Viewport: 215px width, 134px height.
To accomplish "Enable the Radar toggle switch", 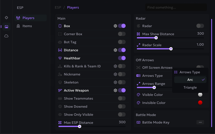I will [200, 26].
